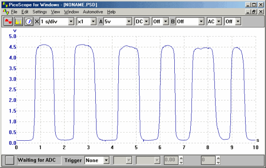Expand the Trigger None dropdown
This screenshot has width=266, height=168.
(x=106, y=160)
